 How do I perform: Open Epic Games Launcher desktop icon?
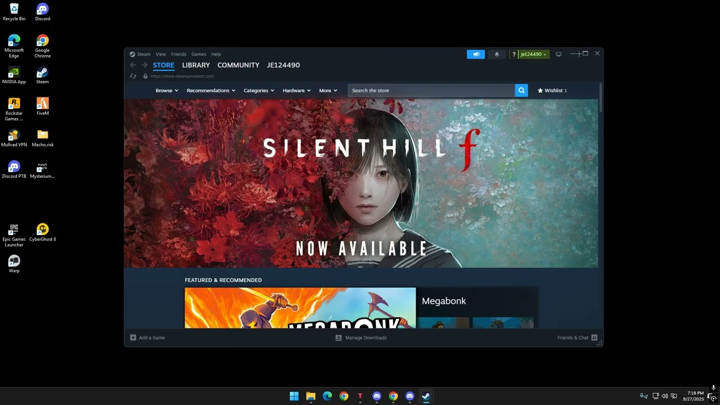14,235
